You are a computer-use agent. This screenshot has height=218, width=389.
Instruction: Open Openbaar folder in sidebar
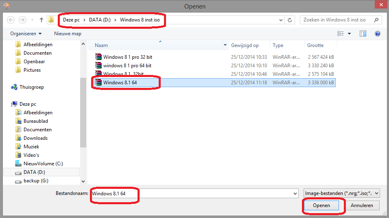(34, 62)
